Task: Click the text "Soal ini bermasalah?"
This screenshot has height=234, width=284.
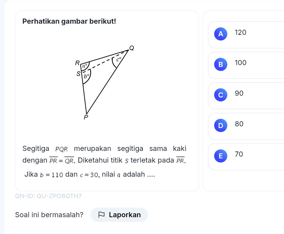Action: pos(50,214)
